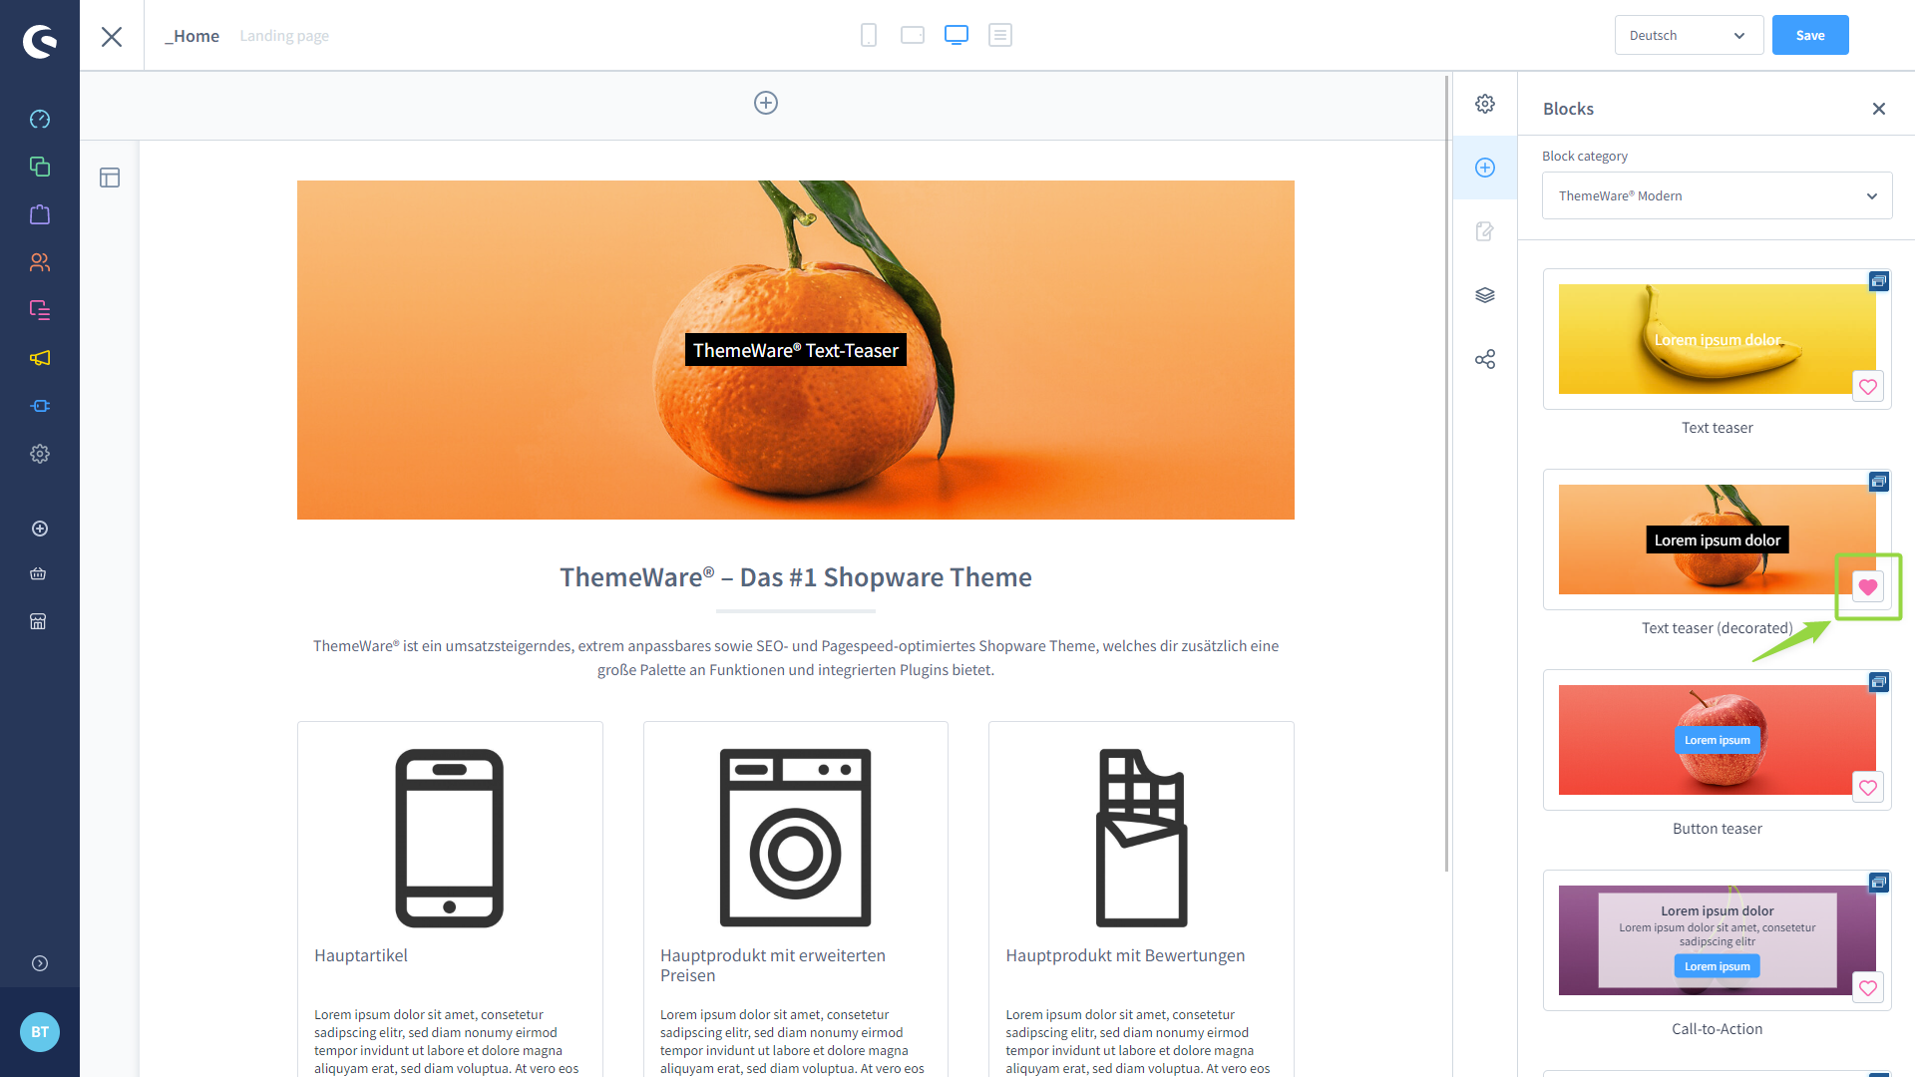Click the ThemeWare description paragraph

pos(796,658)
